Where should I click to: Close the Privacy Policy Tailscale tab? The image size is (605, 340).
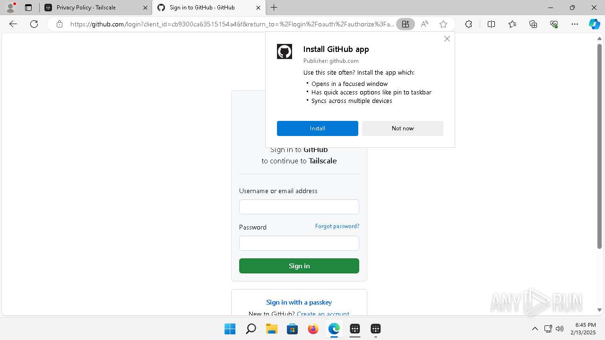145,8
